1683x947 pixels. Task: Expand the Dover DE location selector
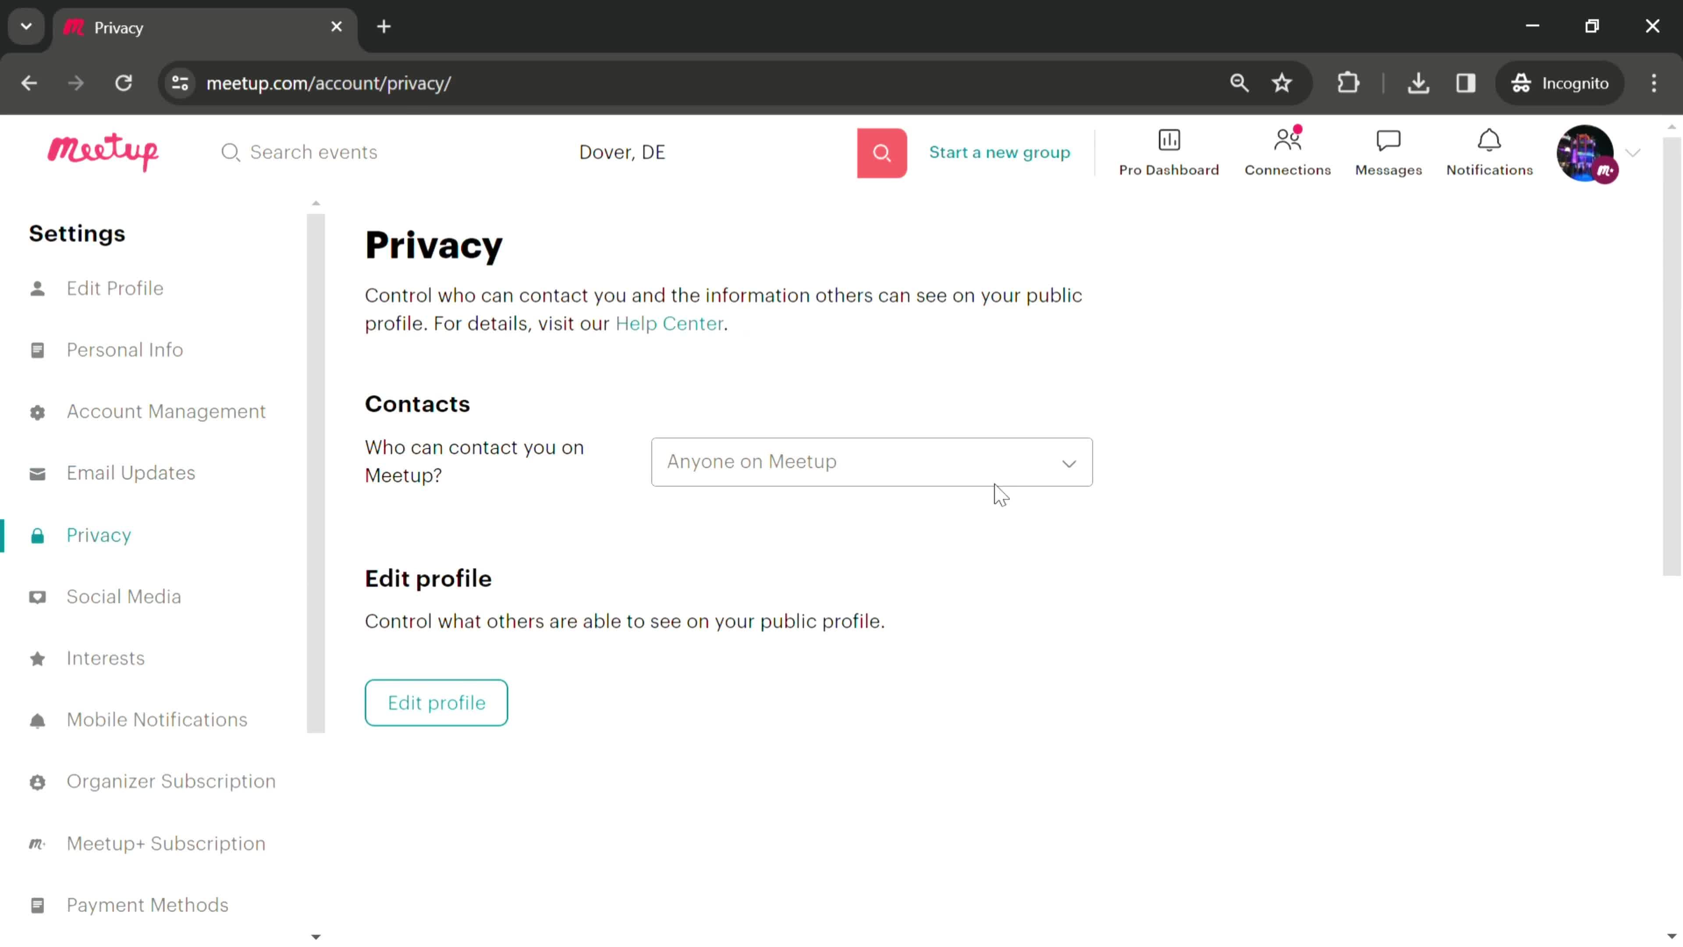[622, 151]
